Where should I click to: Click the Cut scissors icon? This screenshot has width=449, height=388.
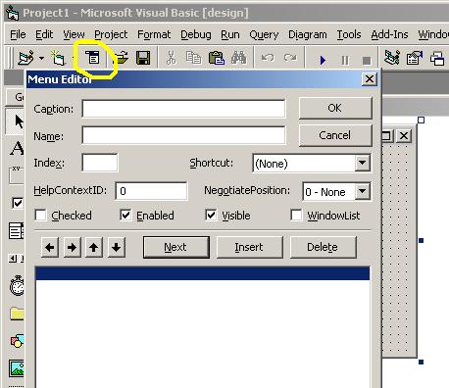tap(171, 58)
